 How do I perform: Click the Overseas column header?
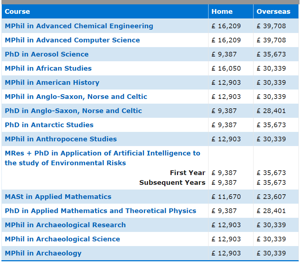pos(273,12)
